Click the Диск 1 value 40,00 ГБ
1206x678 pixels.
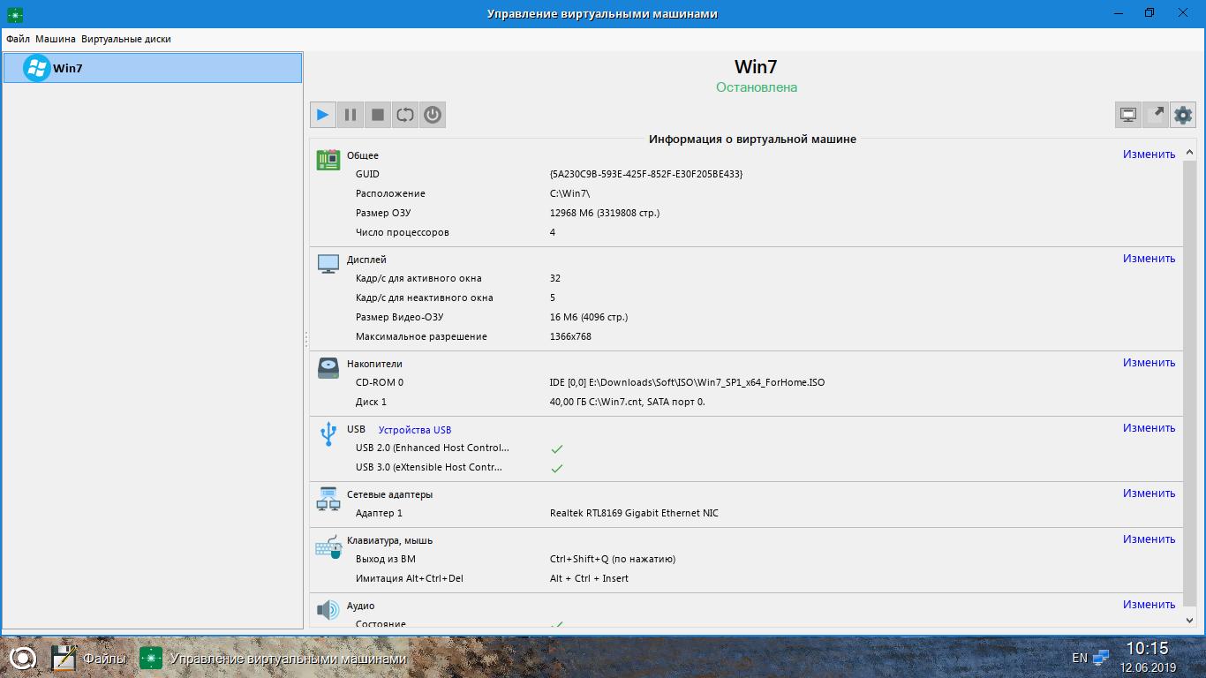point(627,403)
